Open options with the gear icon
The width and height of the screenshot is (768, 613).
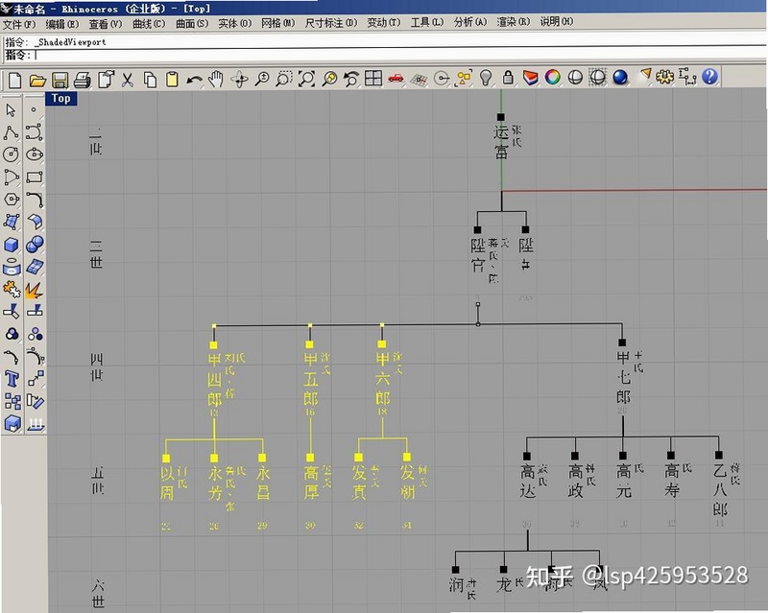click(x=664, y=77)
